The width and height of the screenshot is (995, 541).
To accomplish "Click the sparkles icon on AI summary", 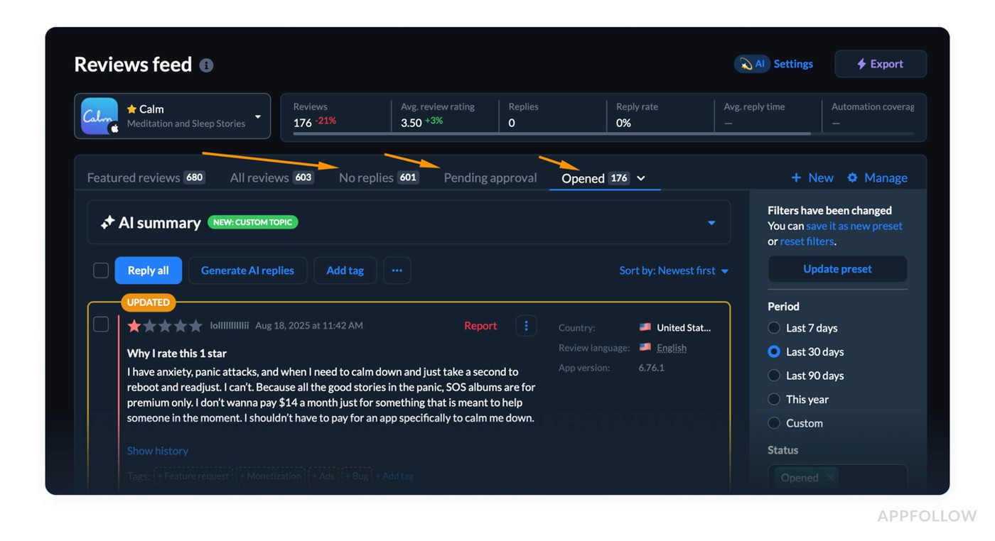I will click(107, 222).
